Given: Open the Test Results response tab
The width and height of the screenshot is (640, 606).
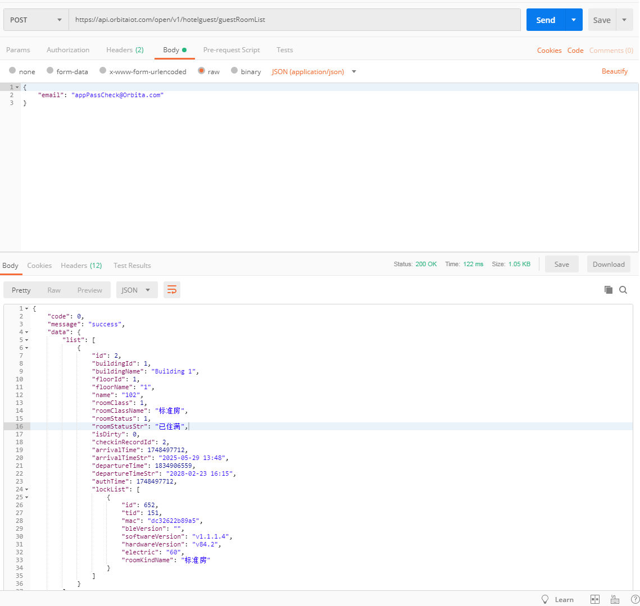Looking at the screenshot, I should [x=132, y=266].
